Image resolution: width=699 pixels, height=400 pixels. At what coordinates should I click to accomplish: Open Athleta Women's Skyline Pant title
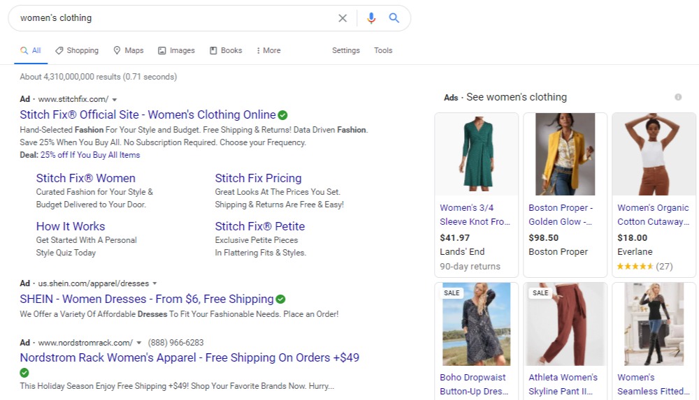coord(563,385)
